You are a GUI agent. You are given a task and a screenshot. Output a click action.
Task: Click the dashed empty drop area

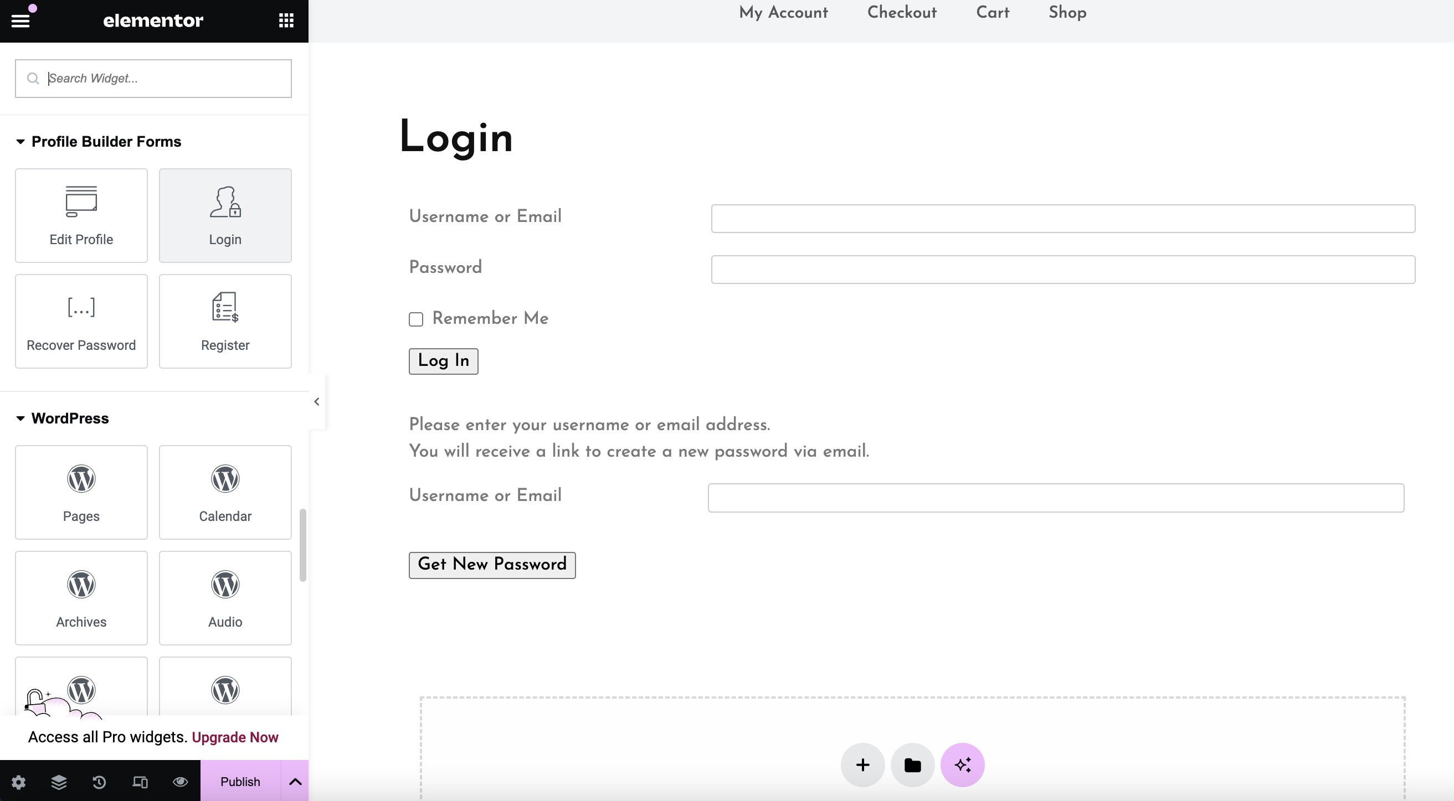(913, 748)
